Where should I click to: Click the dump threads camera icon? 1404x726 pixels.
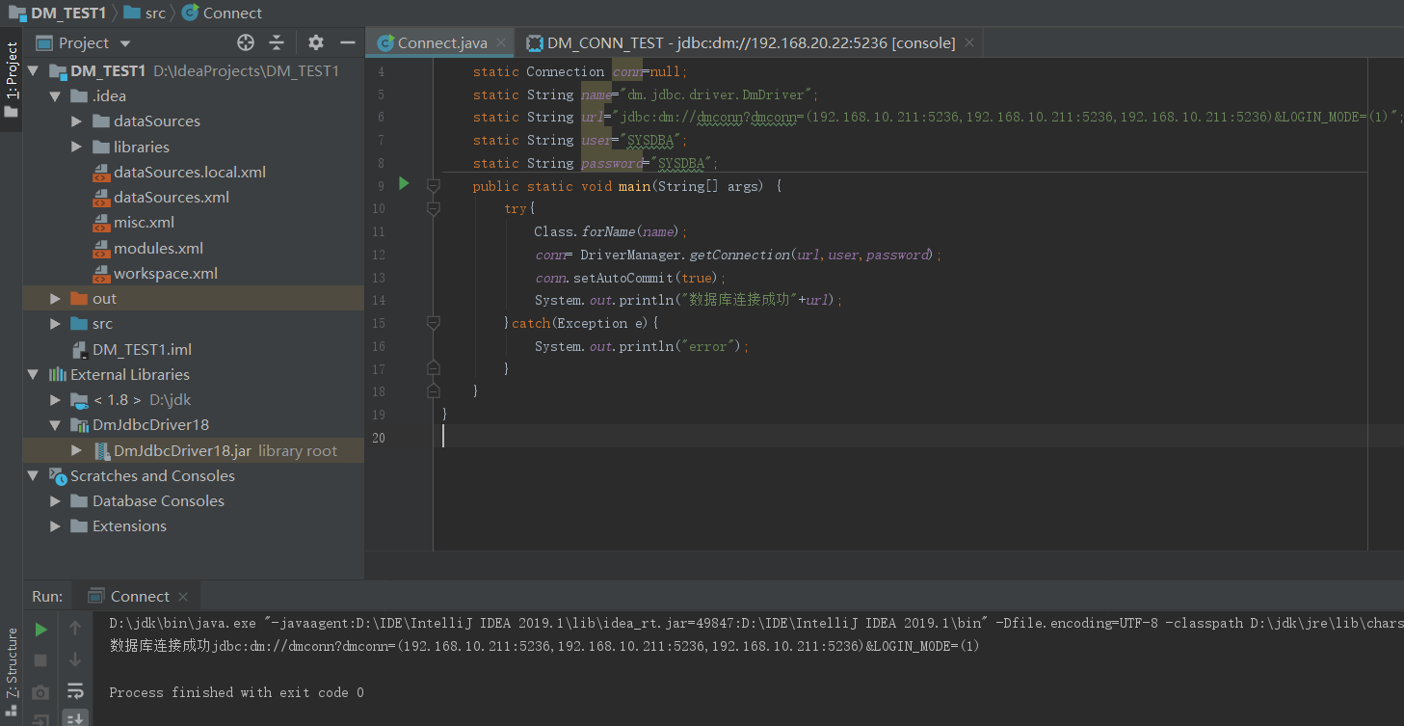pyautogui.click(x=40, y=692)
